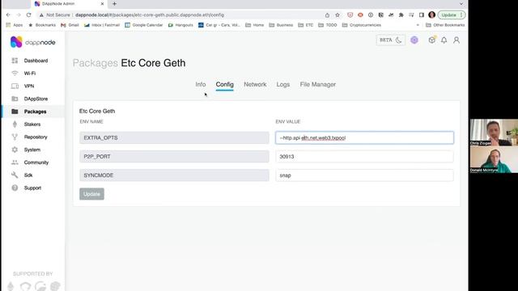Edit the EXTRA_OPTS env value field
The image size is (518, 291).
click(364, 138)
